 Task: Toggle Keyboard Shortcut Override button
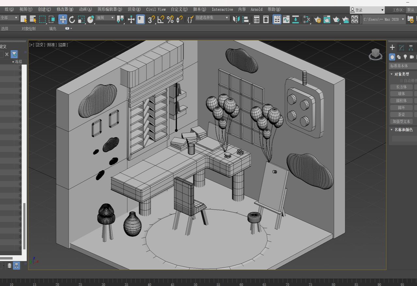click(x=140, y=19)
